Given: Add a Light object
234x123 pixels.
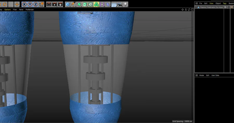Looking at the screenshot, I should [x=126, y=4].
